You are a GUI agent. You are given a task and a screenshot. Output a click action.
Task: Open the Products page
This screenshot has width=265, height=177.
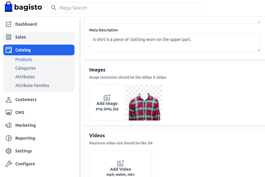tap(24, 59)
